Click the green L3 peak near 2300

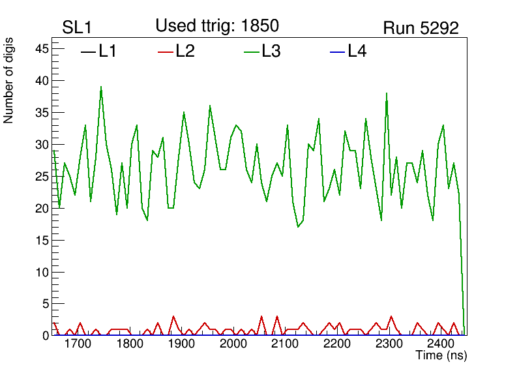tap(387, 93)
